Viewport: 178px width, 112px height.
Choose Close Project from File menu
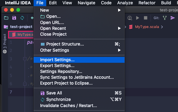[79, 34]
